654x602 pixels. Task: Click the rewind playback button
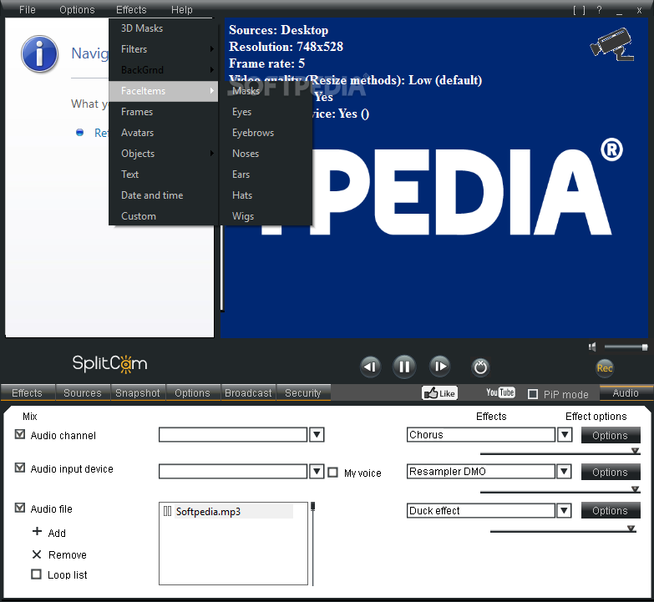click(370, 367)
